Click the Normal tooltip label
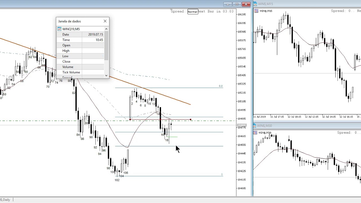The image size is (361, 203). point(192,12)
